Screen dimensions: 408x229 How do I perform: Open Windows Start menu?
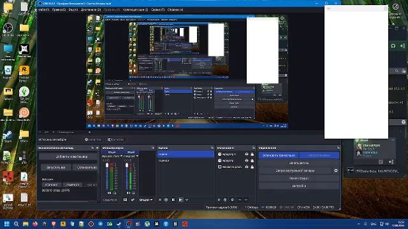pyautogui.click(x=7, y=224)
